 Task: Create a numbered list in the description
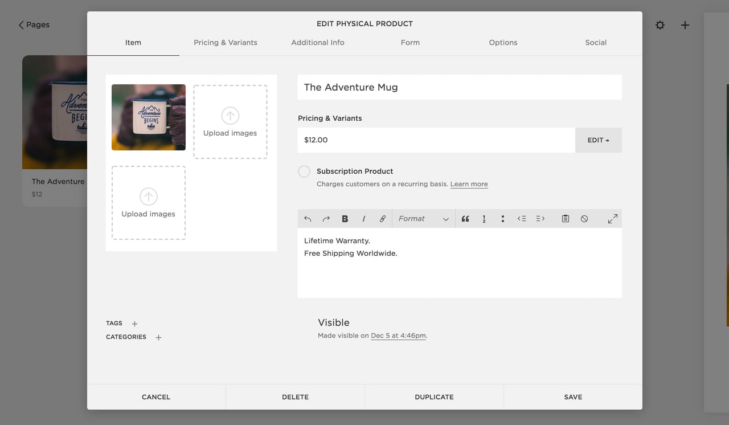(484, 218)
